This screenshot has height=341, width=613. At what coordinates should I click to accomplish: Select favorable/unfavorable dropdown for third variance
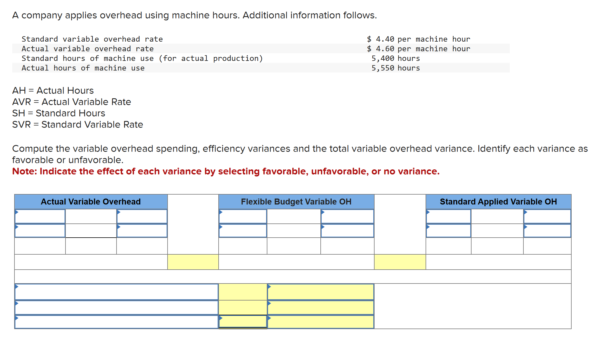[x=321, y=322]
